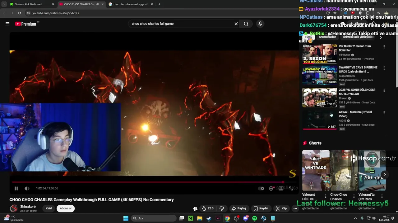398x223 pixels.
Task: Select the CHOO CHOO CHARLES YouTube tab
Action: [x=79, y=4]
